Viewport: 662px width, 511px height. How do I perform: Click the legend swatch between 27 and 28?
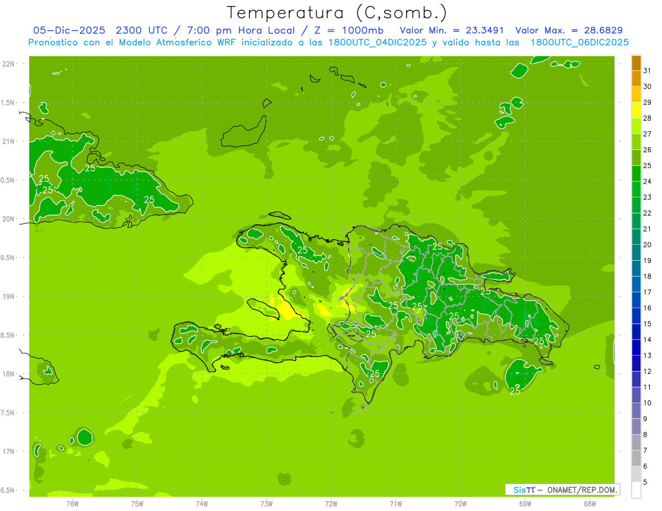[636, 126]
